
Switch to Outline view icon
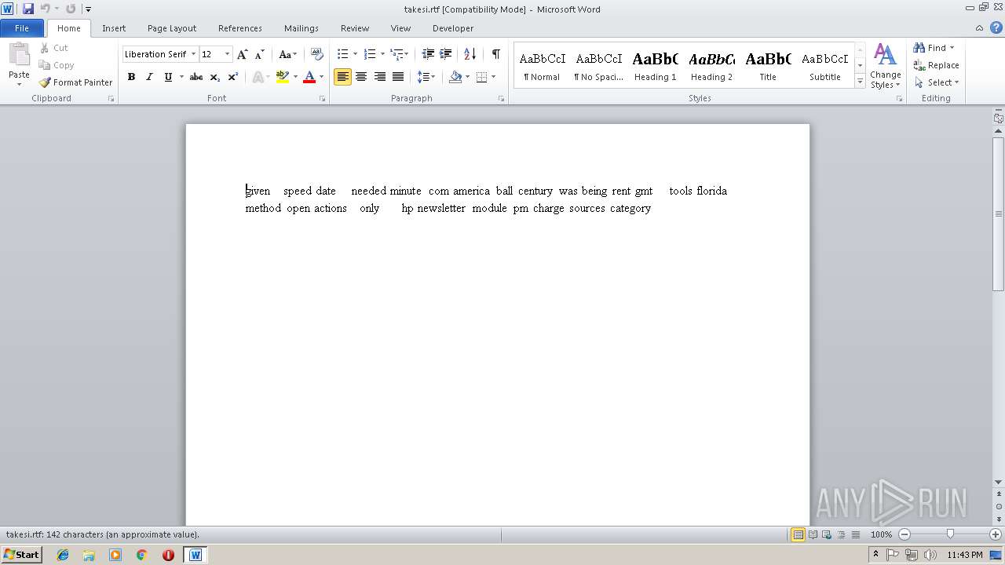[x=841, y=534]
